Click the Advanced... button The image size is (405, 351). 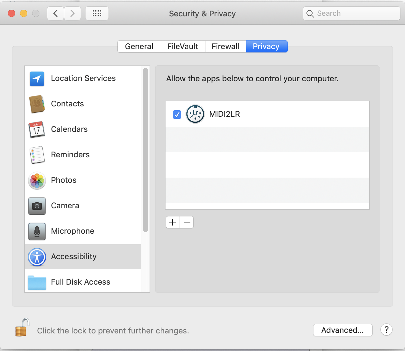[x=343, y=330]
